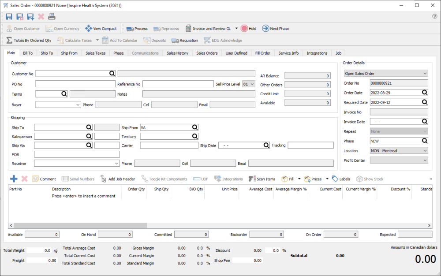Click into the PO No input field
Screen dimensions: 441x276
75,84
